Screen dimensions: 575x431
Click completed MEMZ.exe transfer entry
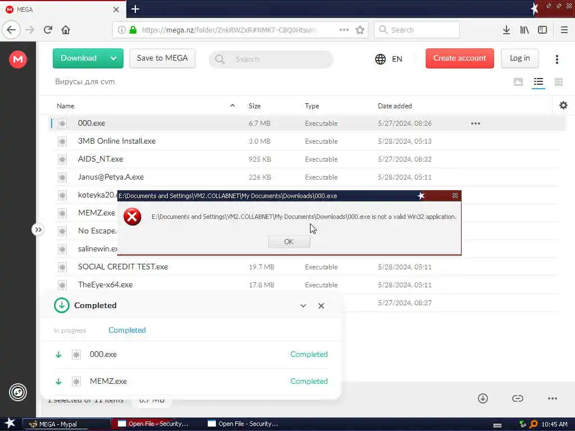(191, 382)
